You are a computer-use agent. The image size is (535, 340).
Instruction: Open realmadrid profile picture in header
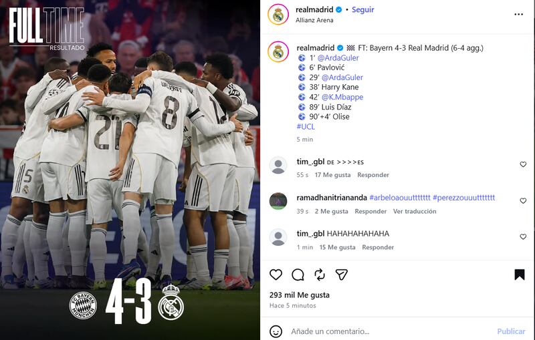tap(278, 15)
